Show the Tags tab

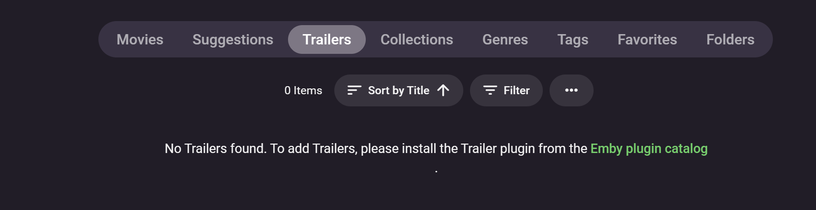(572, 39)
